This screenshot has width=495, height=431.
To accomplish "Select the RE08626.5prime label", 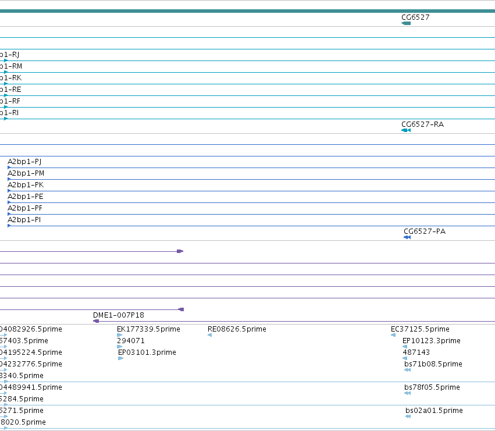I will point(237,329).
